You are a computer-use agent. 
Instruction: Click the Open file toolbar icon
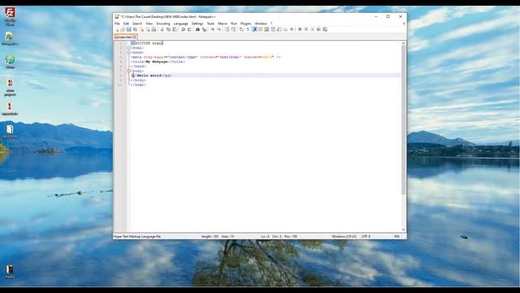coord(123,29)
